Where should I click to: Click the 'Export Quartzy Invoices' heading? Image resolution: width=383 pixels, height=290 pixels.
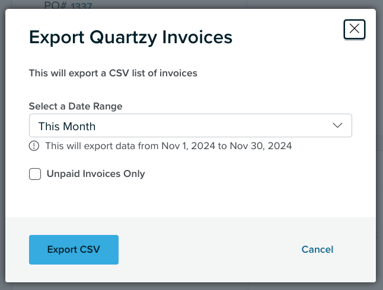(130, 37)
